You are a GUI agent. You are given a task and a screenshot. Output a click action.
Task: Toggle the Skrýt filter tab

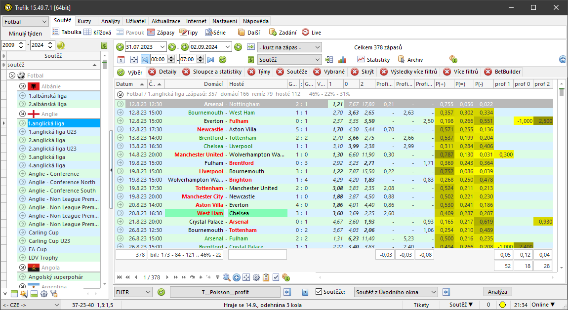coord(363,72)
